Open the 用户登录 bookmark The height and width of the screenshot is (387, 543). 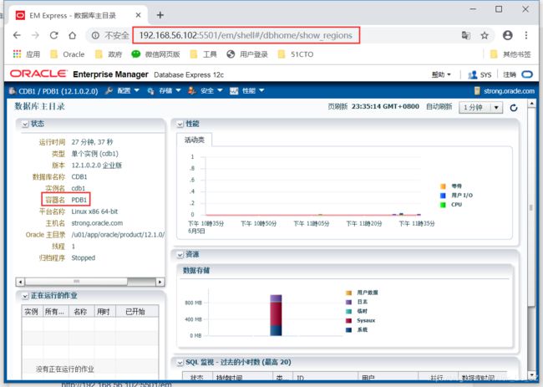pyautogui.click(x=247, y=54)
